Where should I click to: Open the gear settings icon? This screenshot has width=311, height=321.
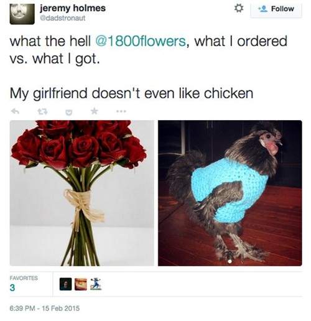pyautogui.click(x=239, y=8)
